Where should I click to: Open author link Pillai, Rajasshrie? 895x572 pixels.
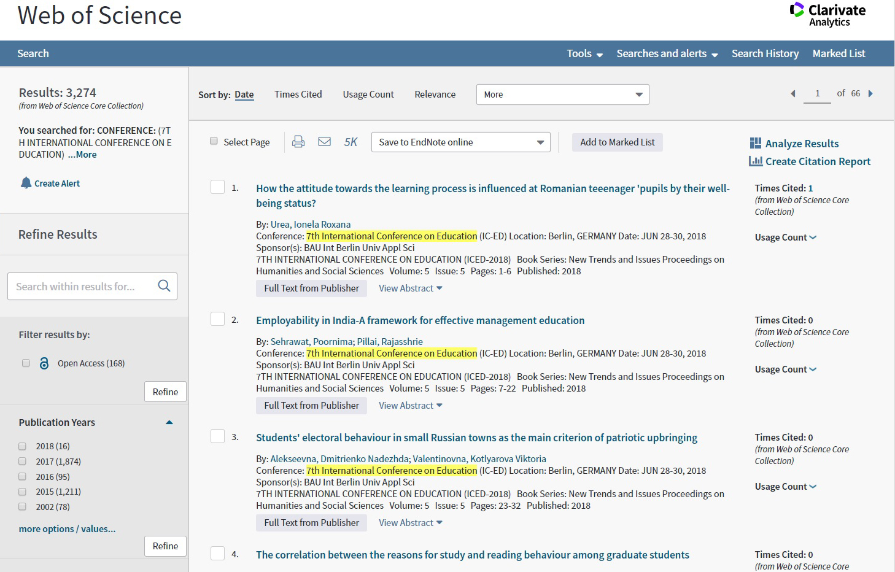pyautogui.click(x=390, y=341)
